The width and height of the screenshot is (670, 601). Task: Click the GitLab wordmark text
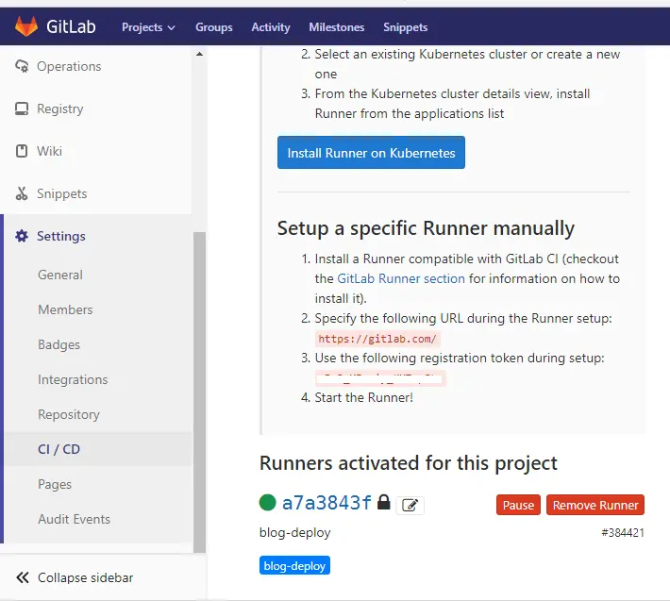coord(71,27)
